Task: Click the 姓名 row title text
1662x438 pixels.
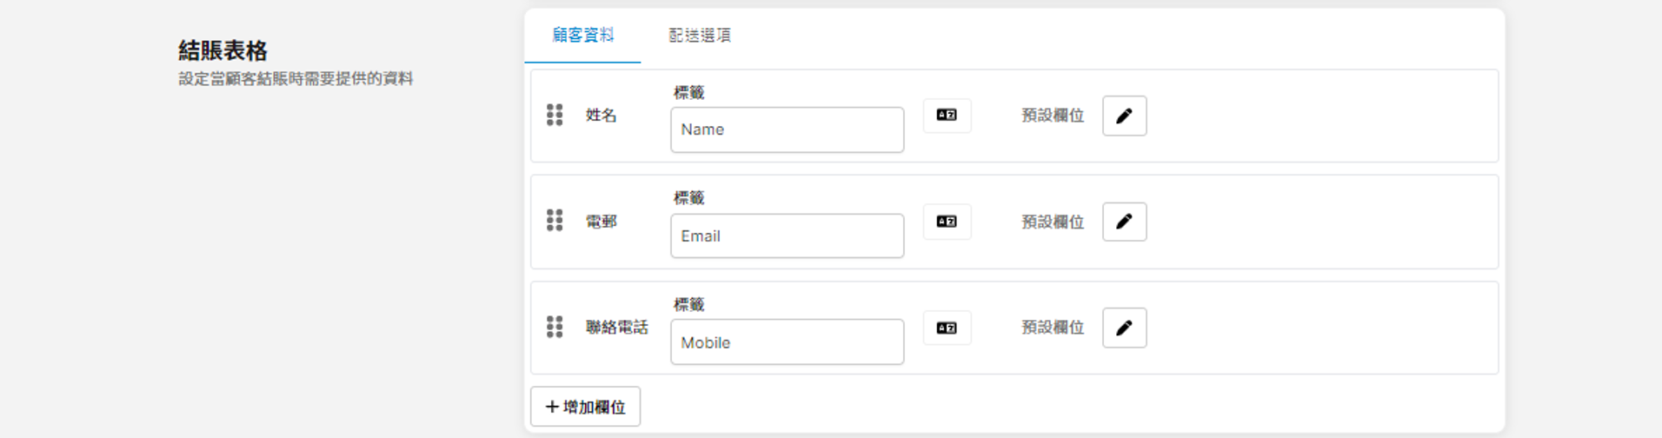Action: click(601, 115)
